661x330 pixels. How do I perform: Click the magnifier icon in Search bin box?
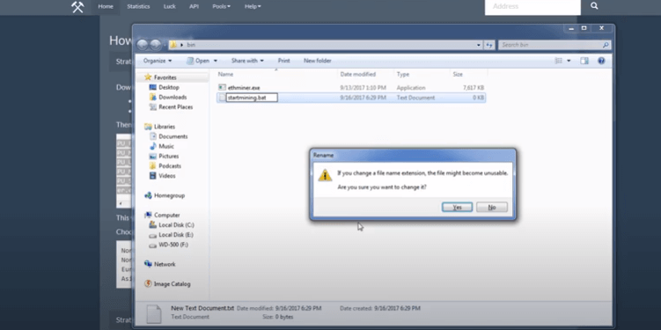tap(606, 45)
